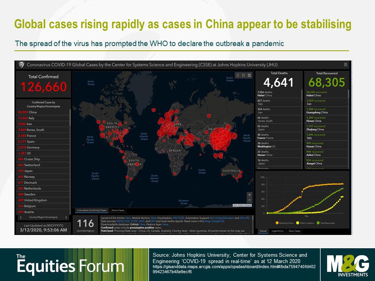
Task: Click 1,289 recovered Guangdong China entry
Action: coord(326,111)
